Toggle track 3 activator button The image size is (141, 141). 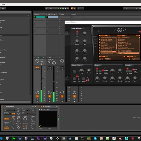tap(62, 96)
